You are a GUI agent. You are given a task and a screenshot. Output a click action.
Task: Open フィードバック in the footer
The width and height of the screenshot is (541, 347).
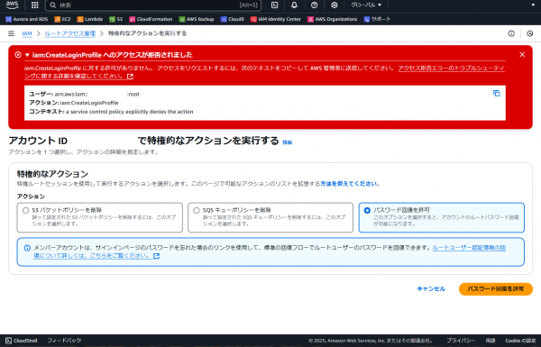point(64,341)
